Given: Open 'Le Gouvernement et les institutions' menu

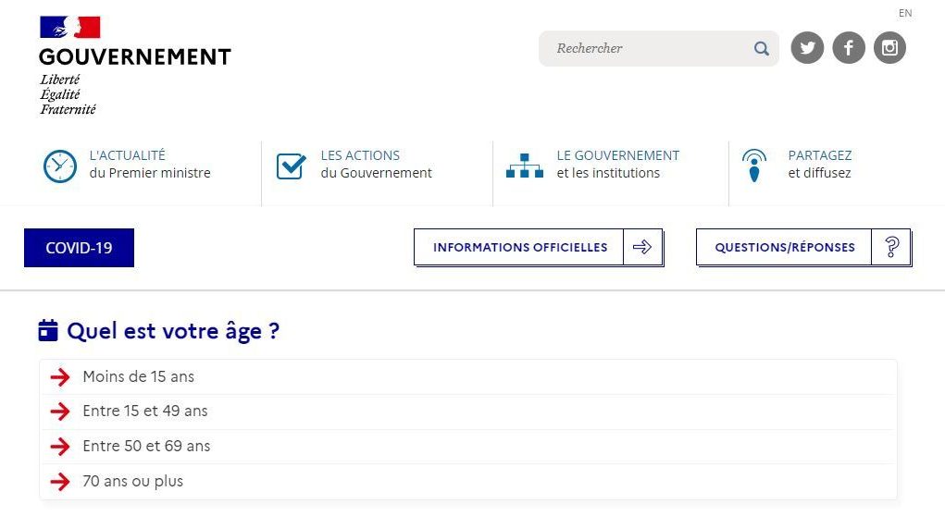Looking at the screenshot, I should click(617, 164).
